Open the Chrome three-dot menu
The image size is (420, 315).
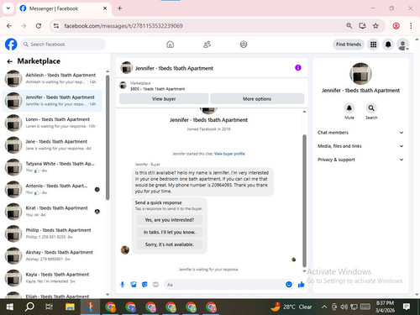pos(411,26)
